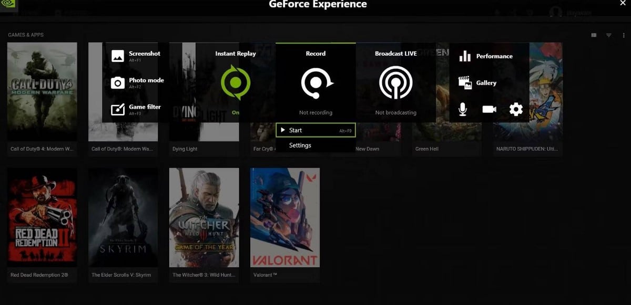Click the 'GAMES & APPS' header text
631x305 pixels.
click(x=26, y=35)
